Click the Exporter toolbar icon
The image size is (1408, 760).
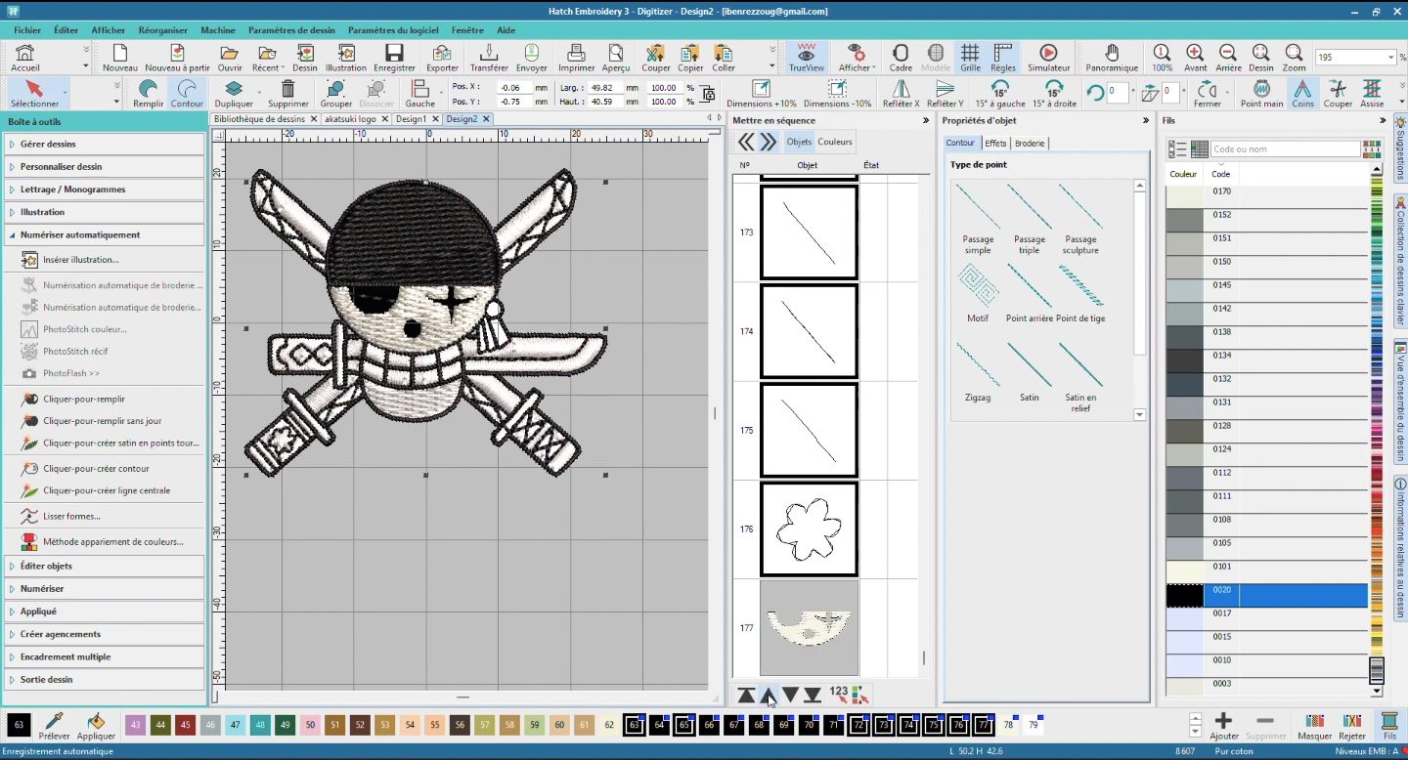click(x=442, y=58)
